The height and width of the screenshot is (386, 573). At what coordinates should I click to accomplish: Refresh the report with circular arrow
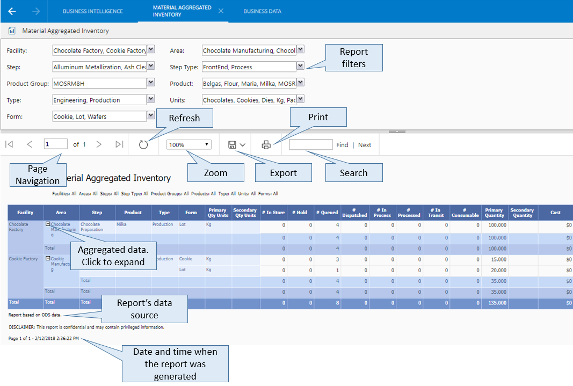(143, 144)
